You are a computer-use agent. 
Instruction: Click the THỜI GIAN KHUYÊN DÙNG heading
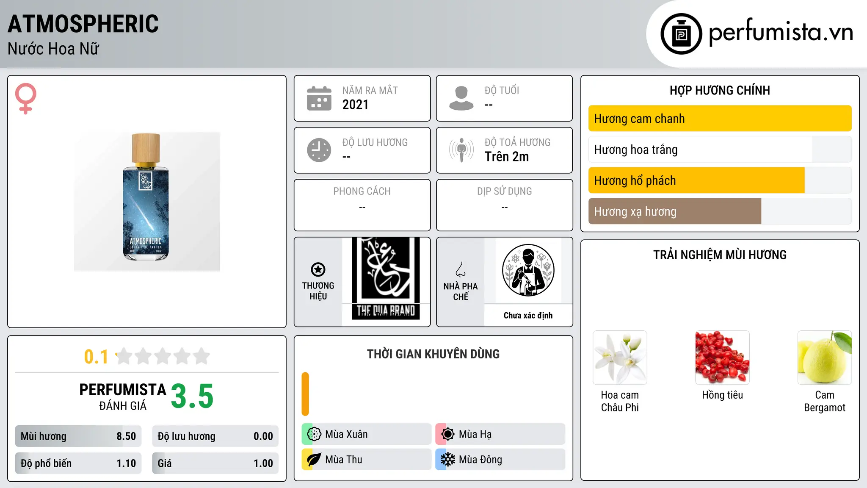coord(433,354)
